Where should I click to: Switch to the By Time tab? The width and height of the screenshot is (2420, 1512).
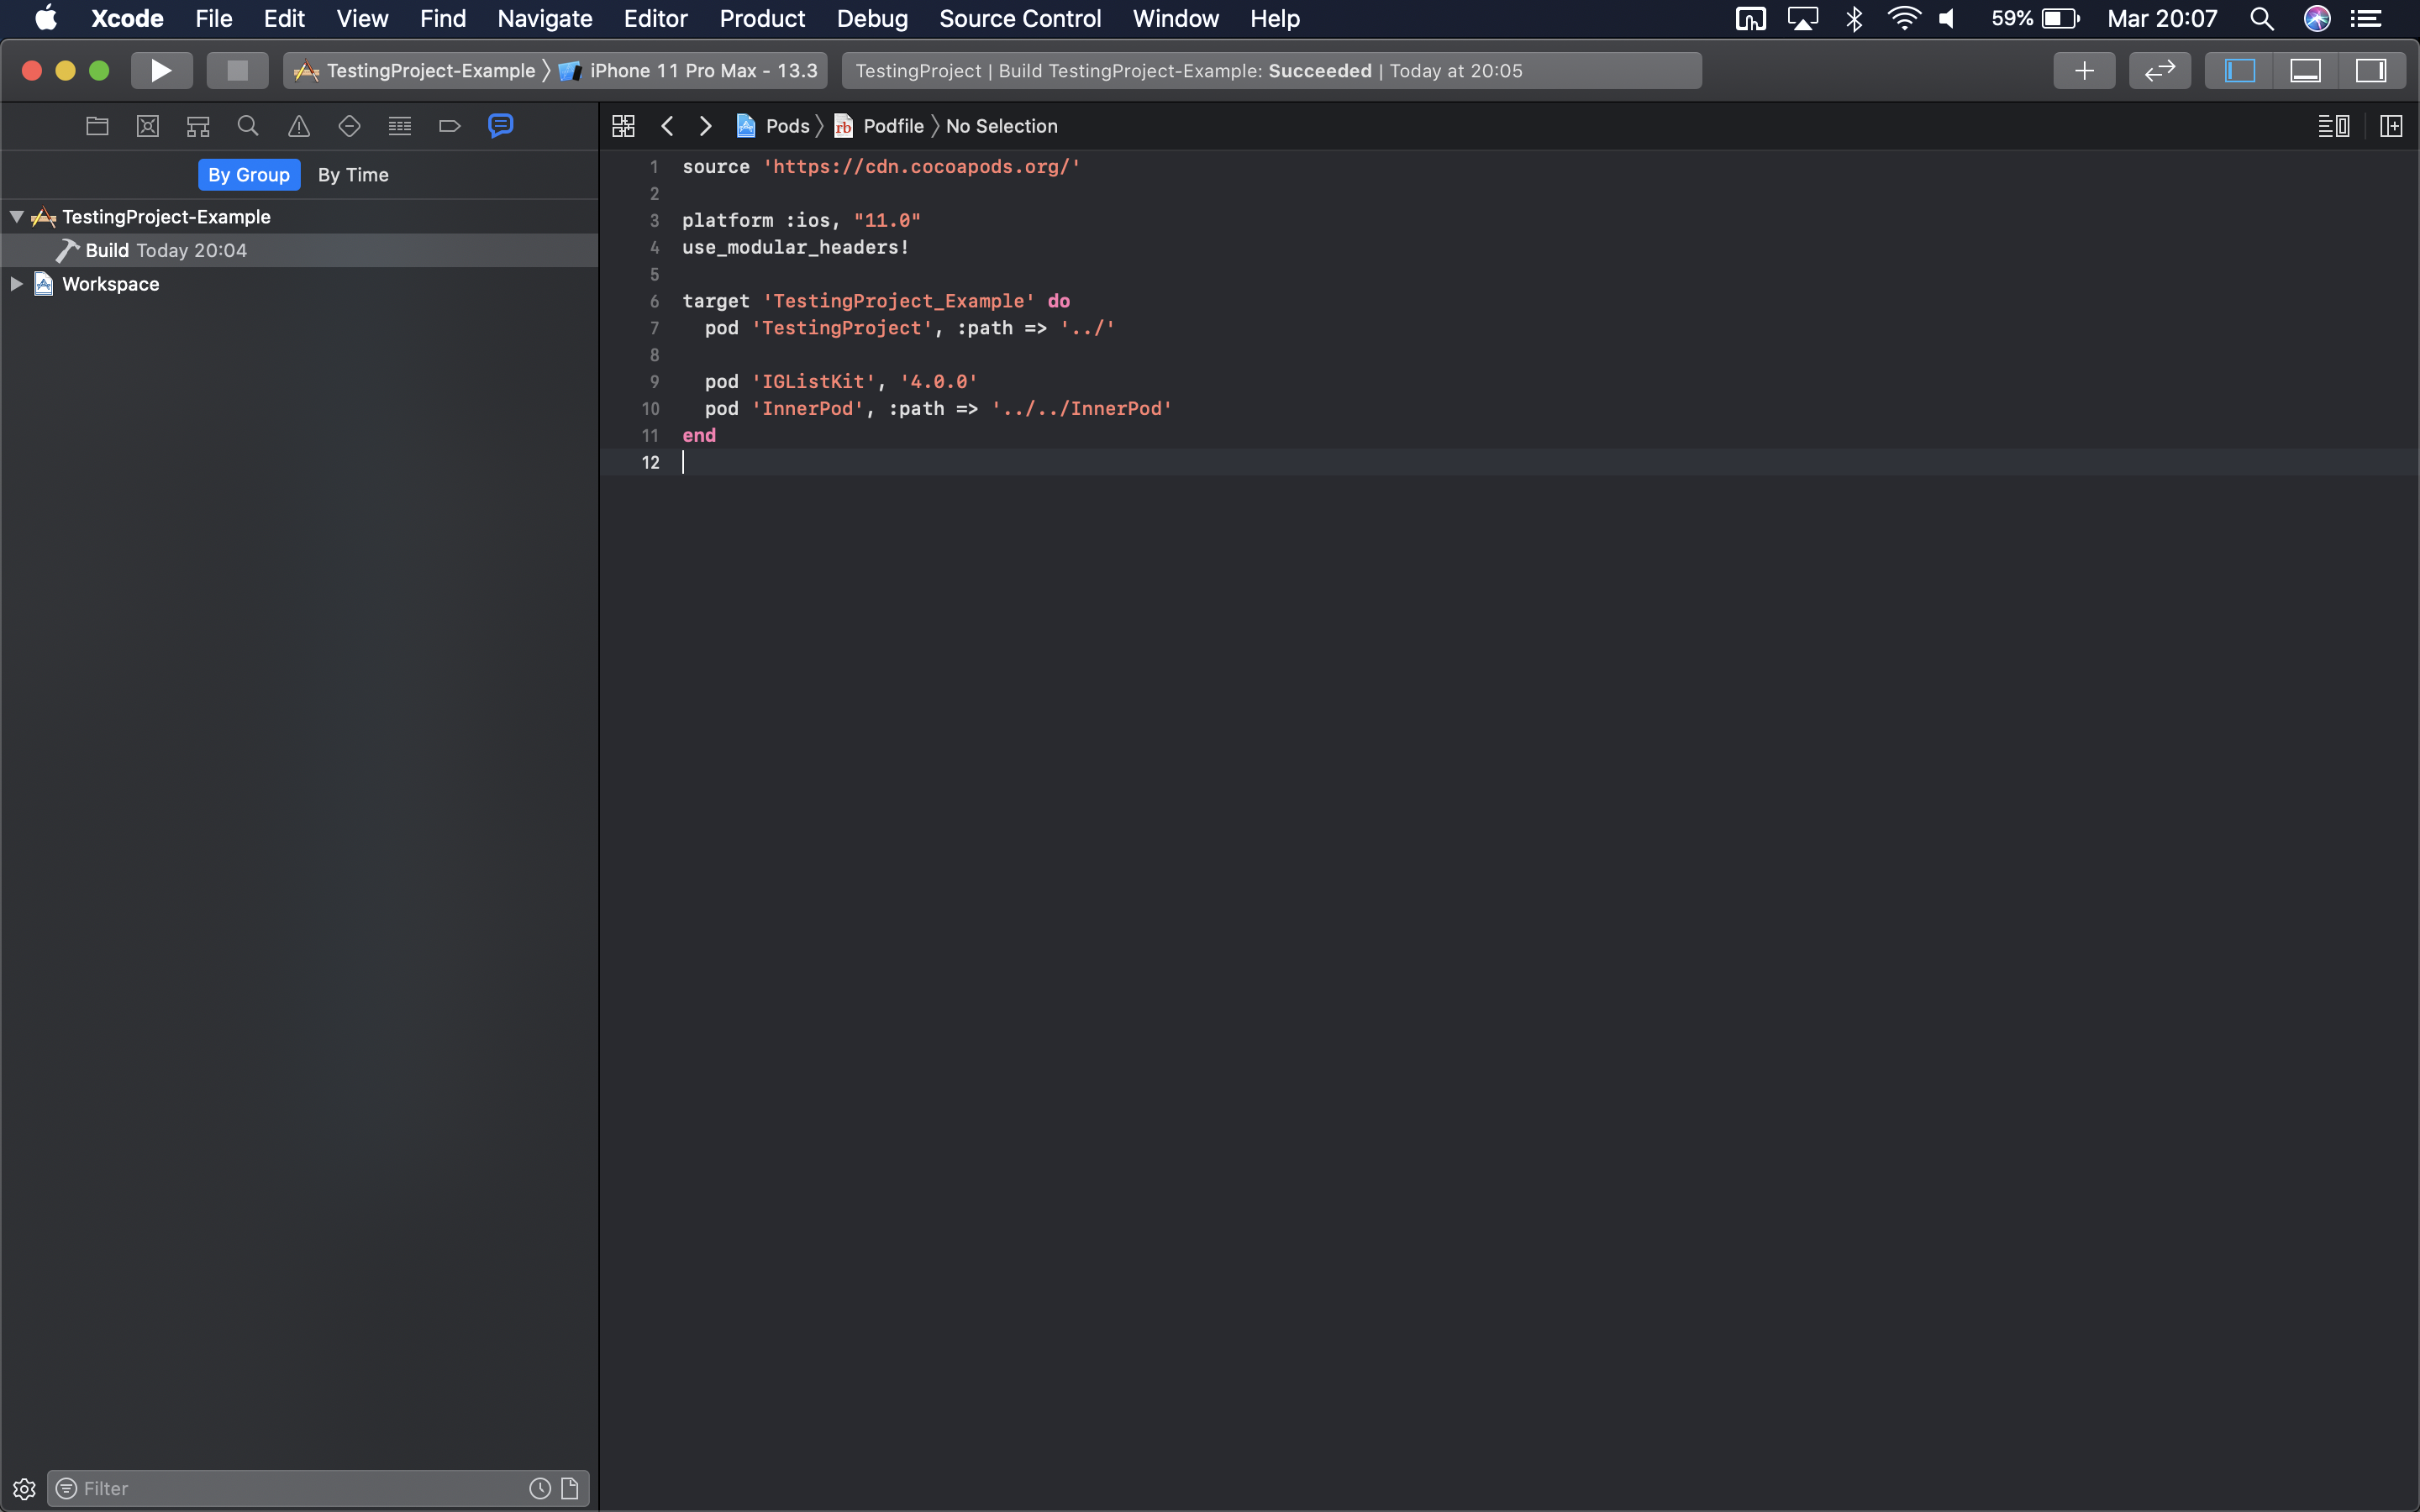pos(353,175)
